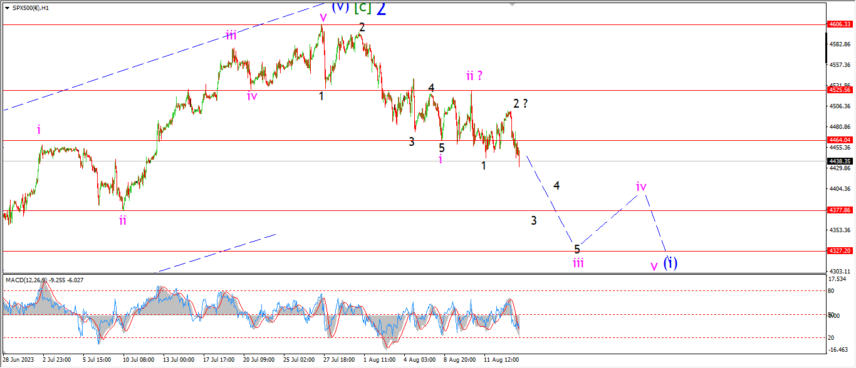Click the 17 Jul 17:00 time label
The height and width of the screenshot is (368, 856).
(219, 360)
